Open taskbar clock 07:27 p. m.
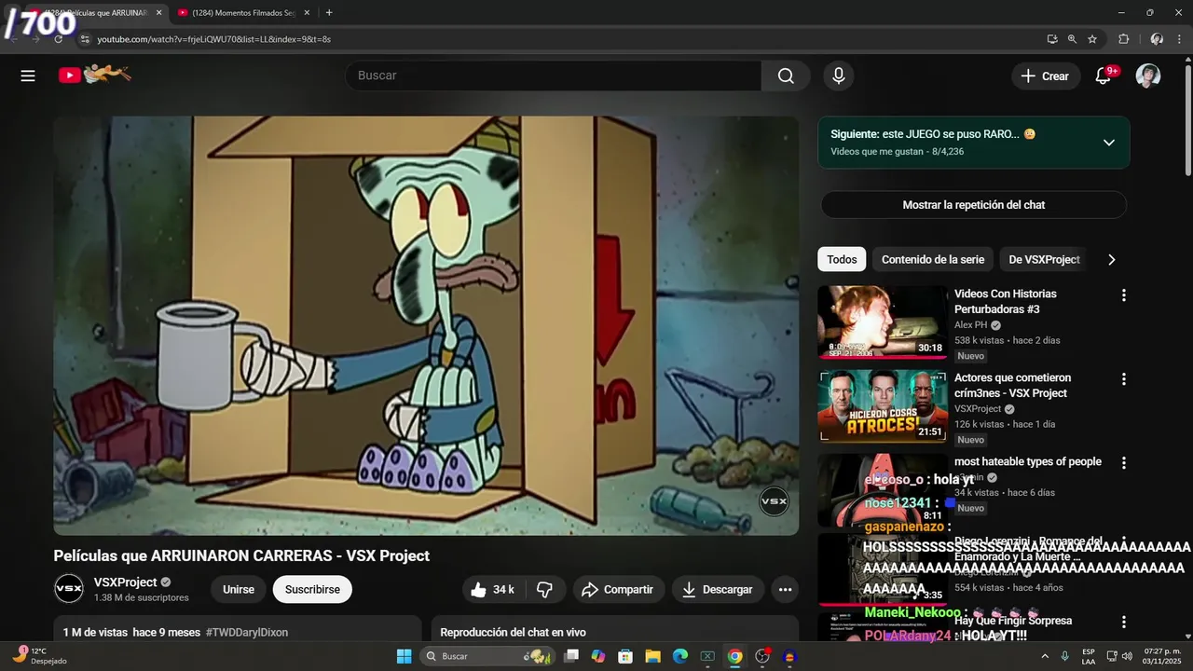The width and height of the screenshot is (1193, 671). click(1161, 656)
